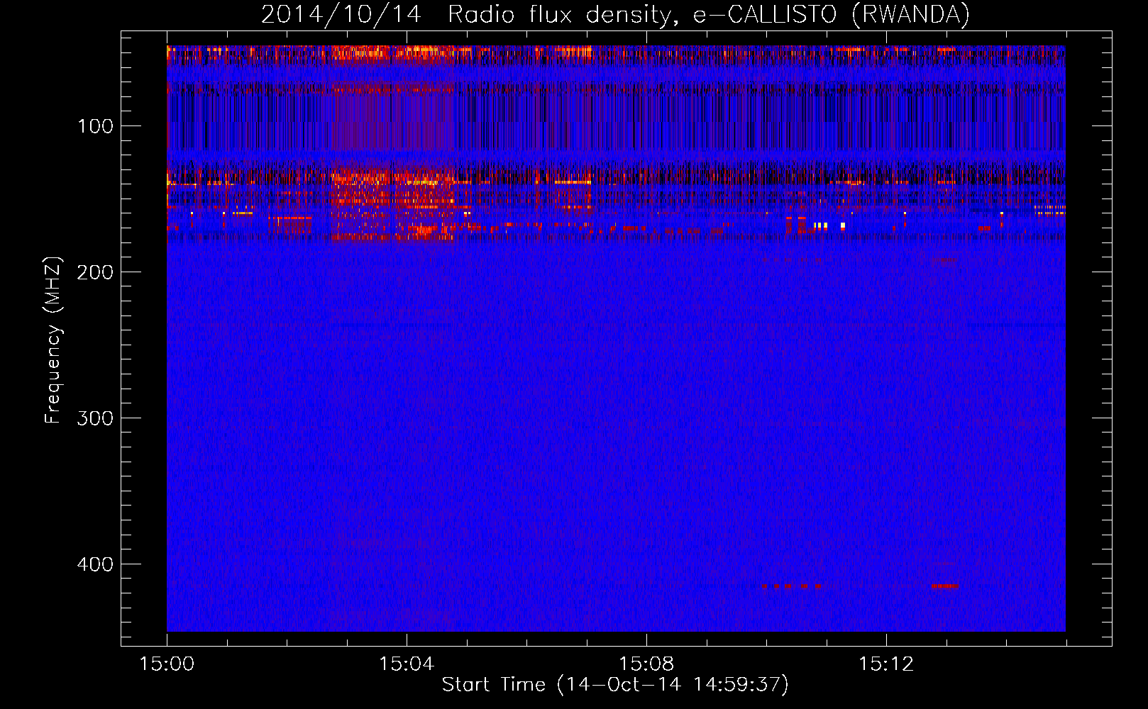Click the 100 label on the frequency axis
Viewport: 1148px width, 709px height.
(x=95, y=126)
